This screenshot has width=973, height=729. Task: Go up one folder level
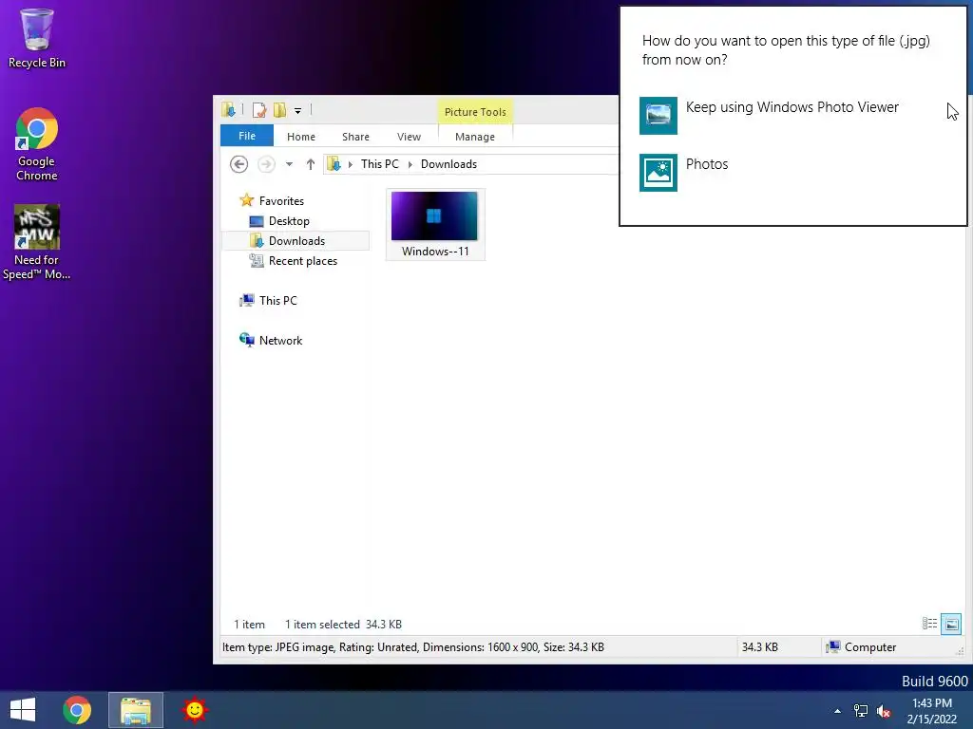[311, 164]
